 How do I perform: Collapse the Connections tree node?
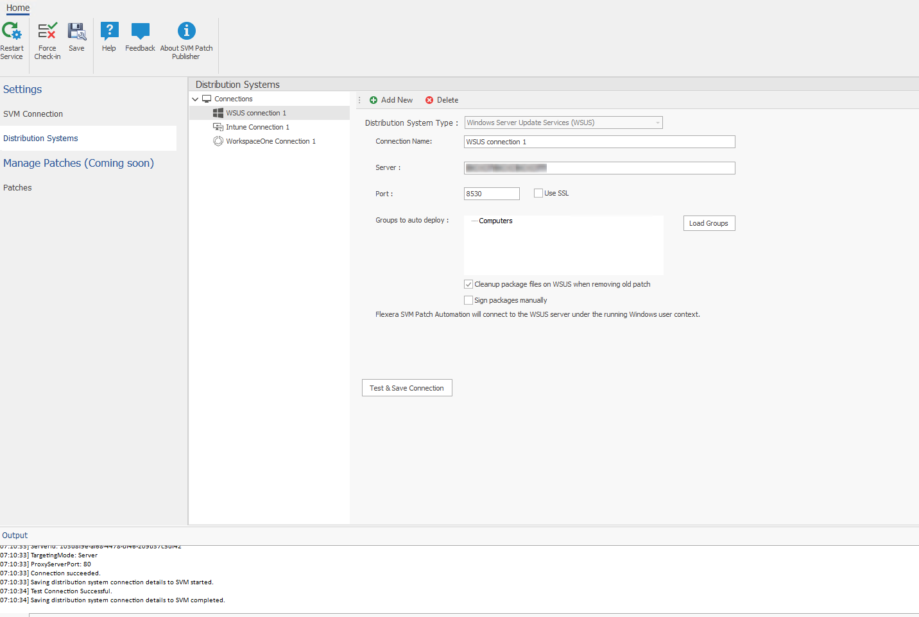click(x=195, y=99)
